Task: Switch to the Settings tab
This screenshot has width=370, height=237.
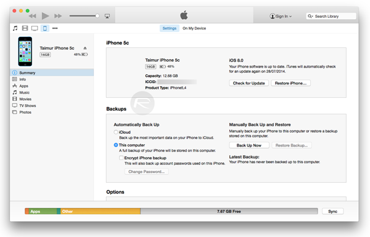Action: click(x=170, y=28)
